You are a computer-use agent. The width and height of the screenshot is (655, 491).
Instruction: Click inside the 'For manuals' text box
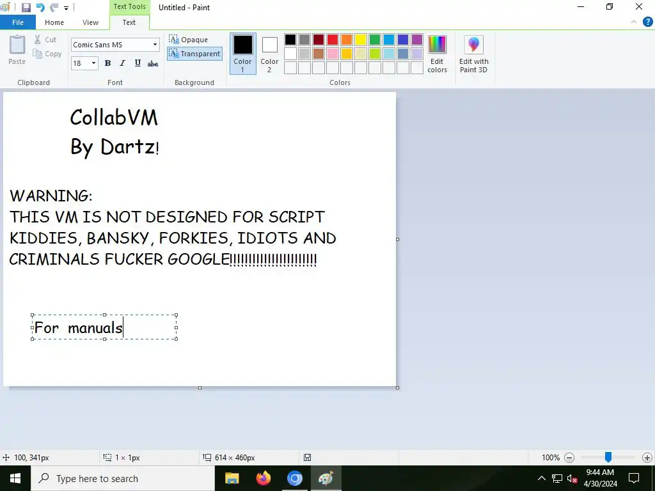pos(104,327)
